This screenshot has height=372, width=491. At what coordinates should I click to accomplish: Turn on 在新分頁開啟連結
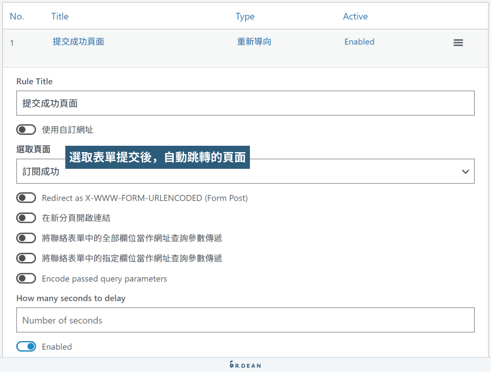coord(26,218)
